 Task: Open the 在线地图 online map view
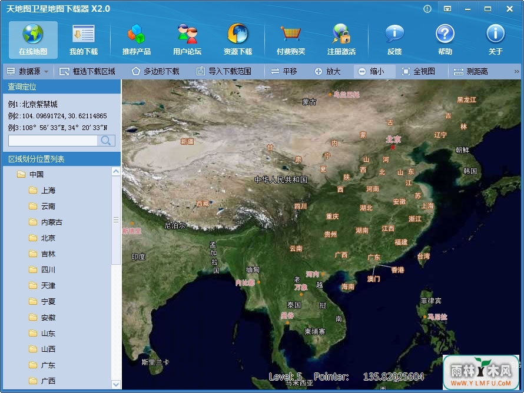pos(33,39)
